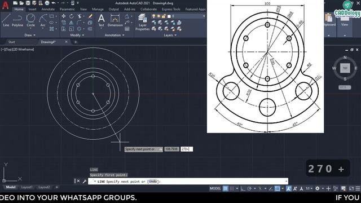Click the command line input area
Screen dimensions: 361x203
(188, 182)
